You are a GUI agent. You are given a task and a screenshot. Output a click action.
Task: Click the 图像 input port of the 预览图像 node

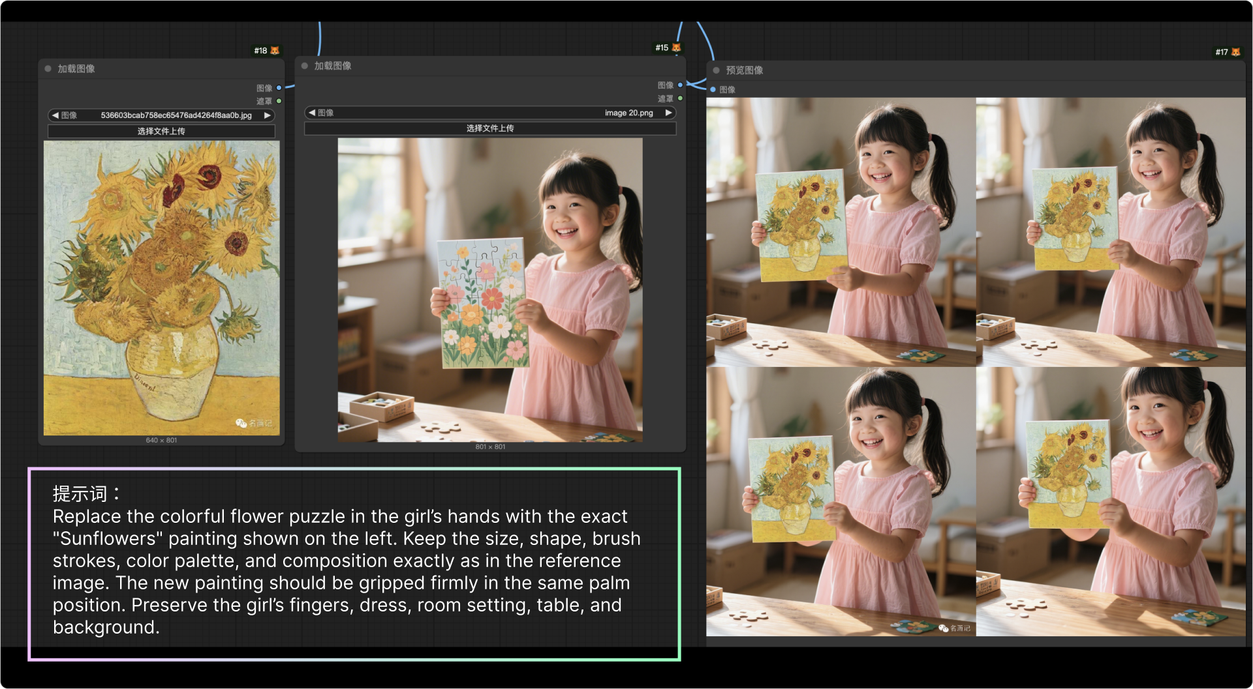(x=713, y=89)
